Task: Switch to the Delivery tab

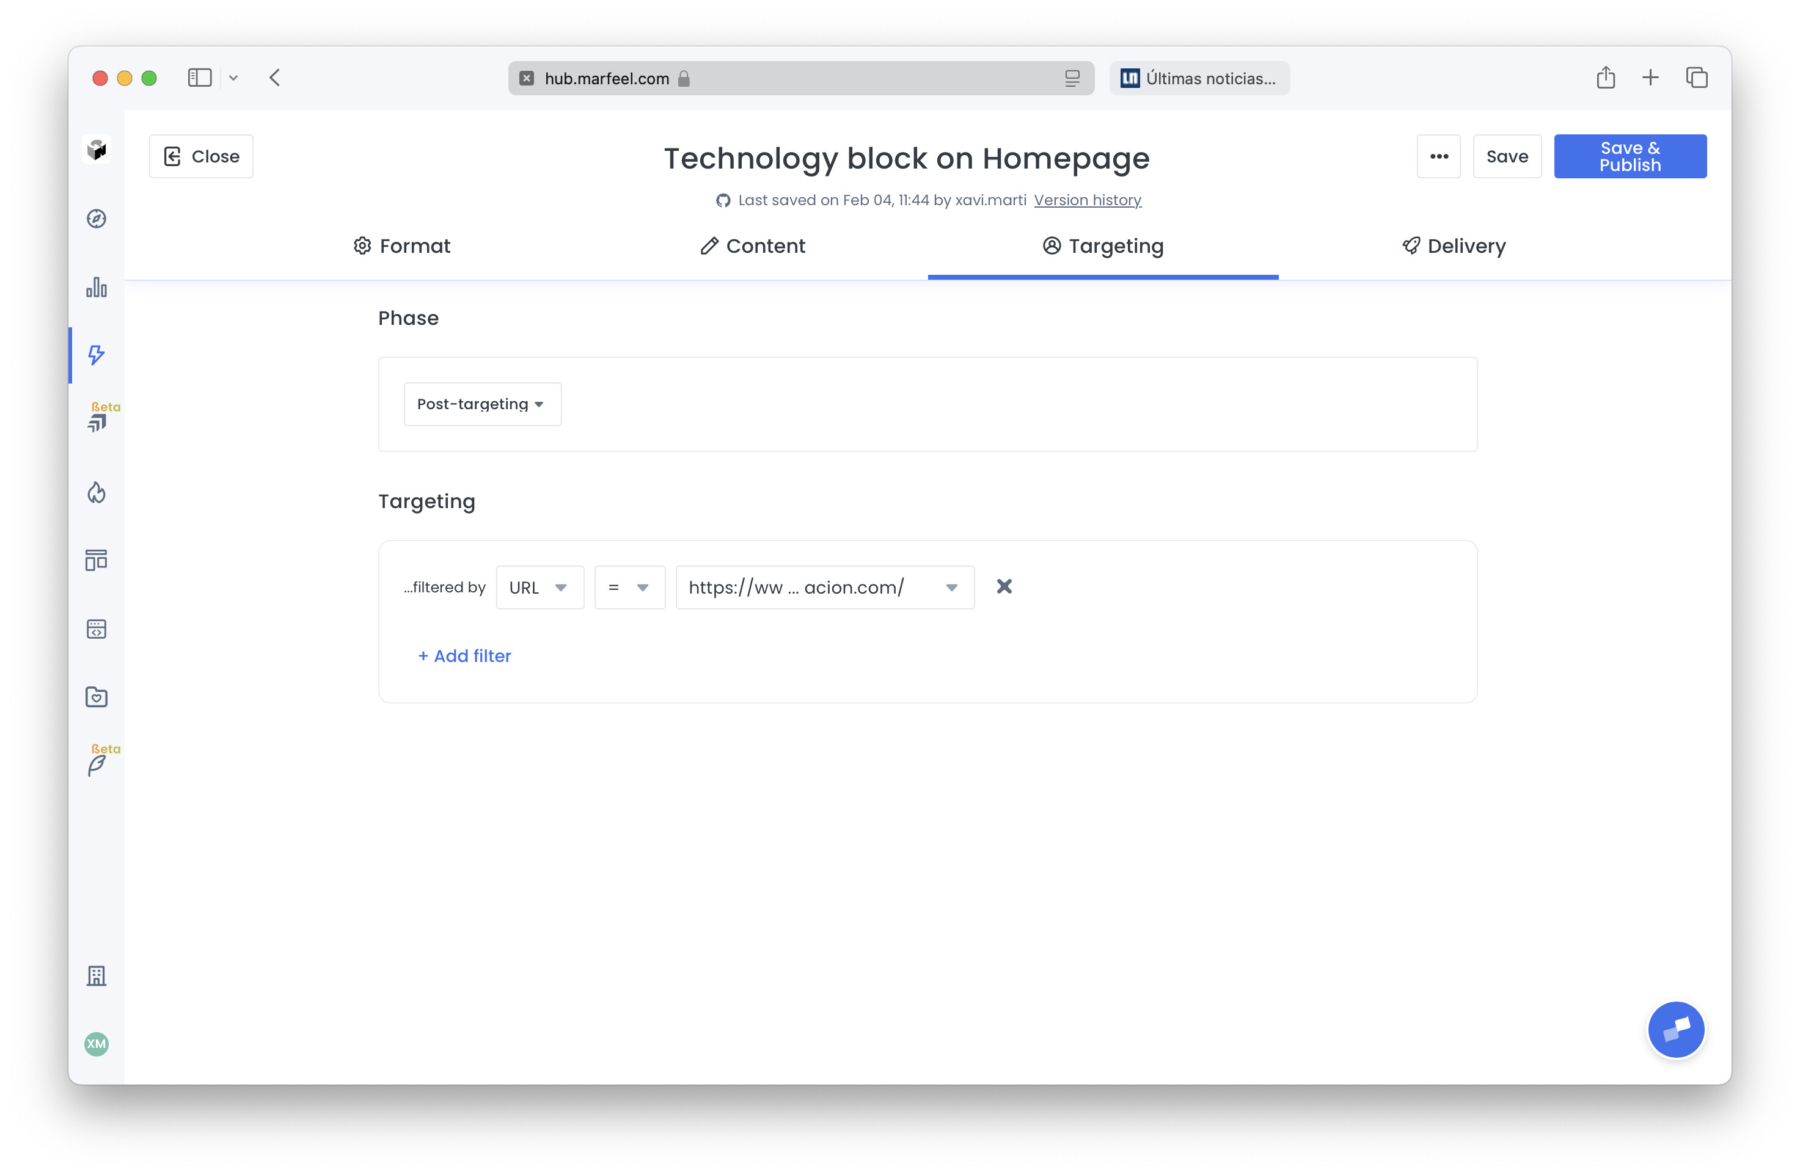Action: (x=1452, y=246)
